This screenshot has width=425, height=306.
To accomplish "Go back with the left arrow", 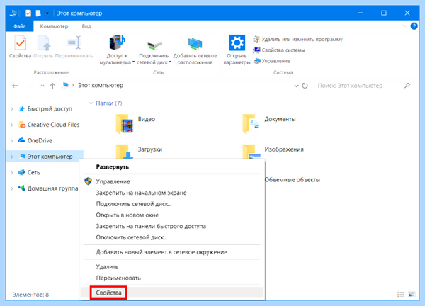I will point(15,86).
